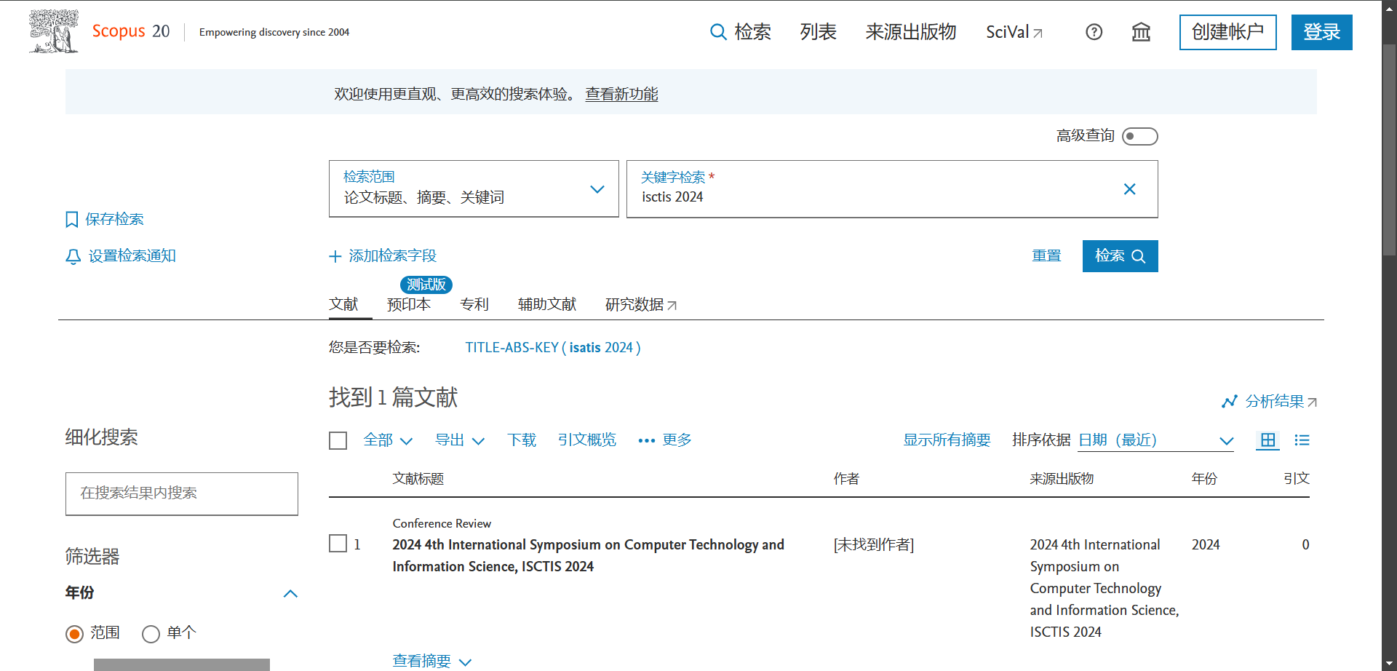Switch to the 文献 tab

(x=344, y=304)
